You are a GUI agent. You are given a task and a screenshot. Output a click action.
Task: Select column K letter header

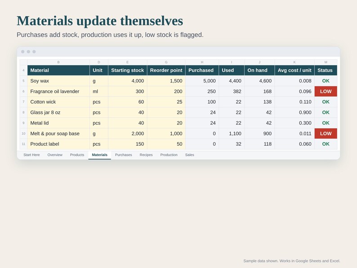point(295,62)
